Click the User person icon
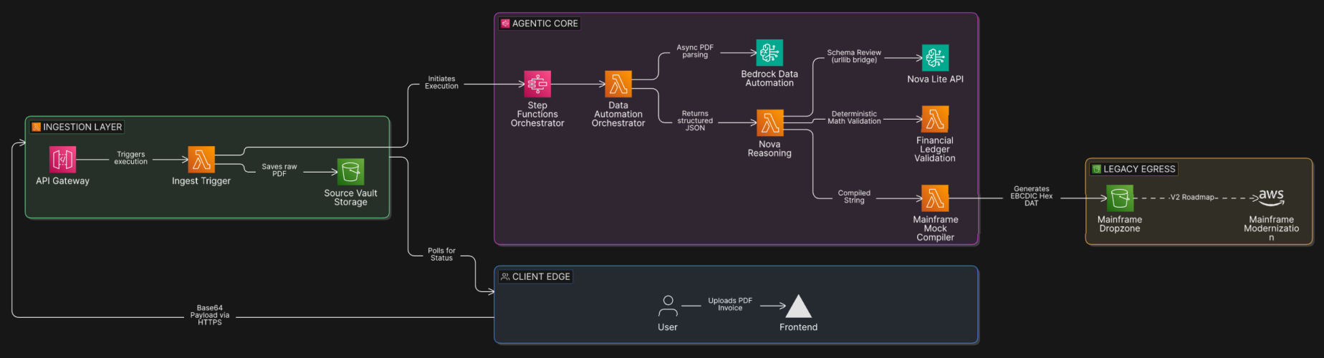The image size is (1324, 358). (x=668, y=306)
